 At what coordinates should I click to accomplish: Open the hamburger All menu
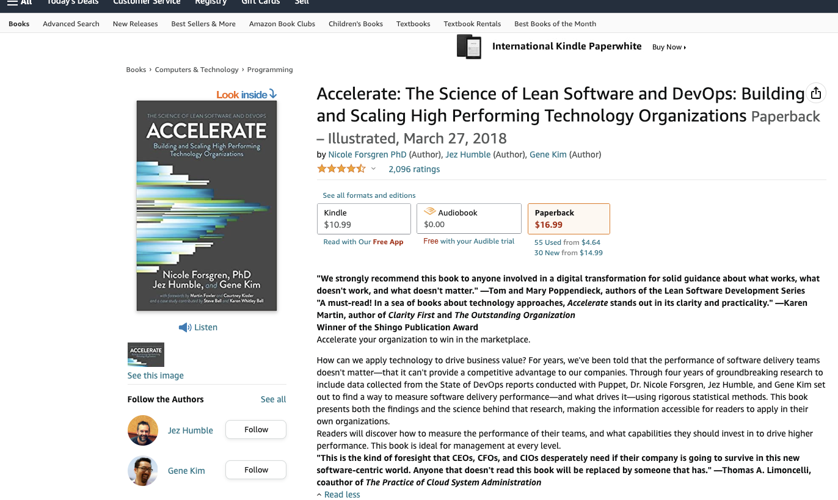(x=20, y=2)
